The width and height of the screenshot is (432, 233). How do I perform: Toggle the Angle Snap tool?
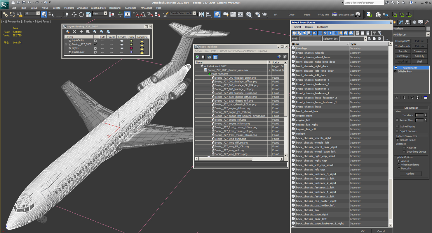point(143,14)
